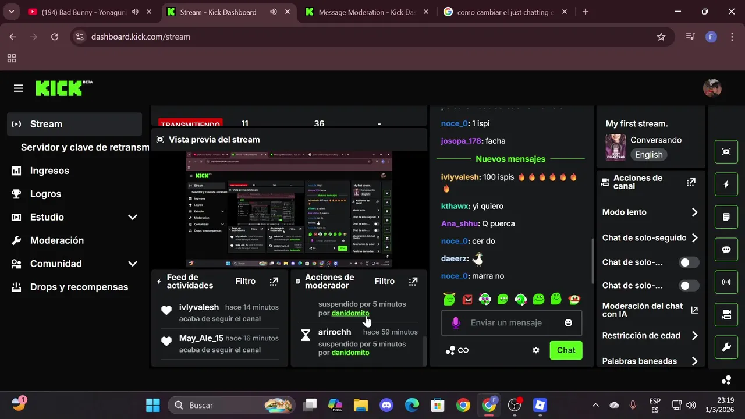The image size is (745, 419).
Task: Switch to the Google search browser tab
Action: (505, 12)
